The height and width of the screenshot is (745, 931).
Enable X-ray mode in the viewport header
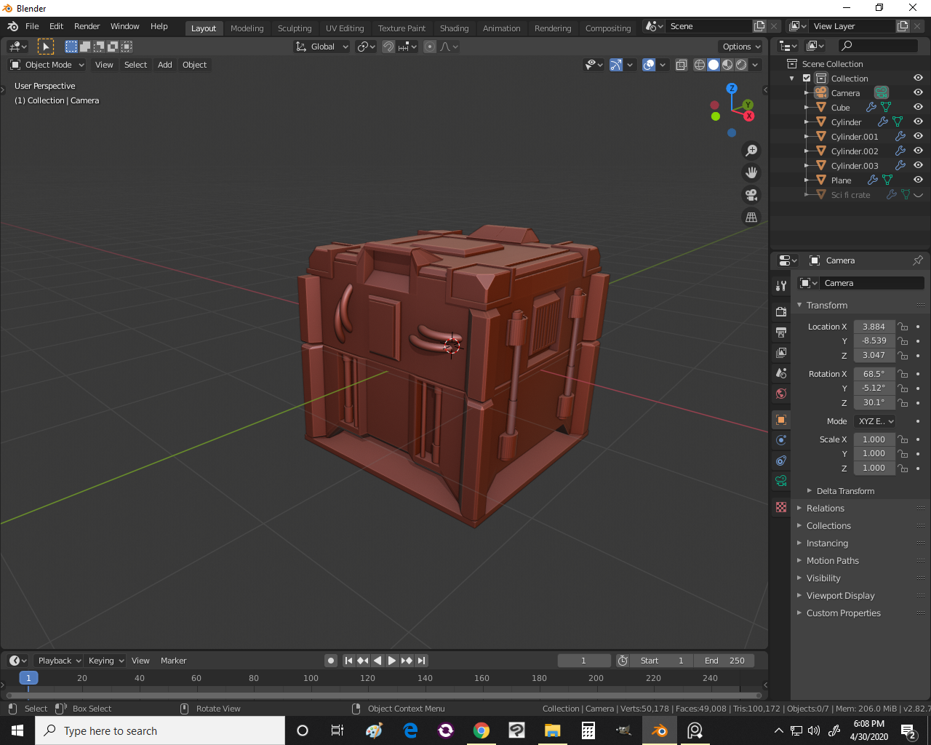tap(682, 65)
